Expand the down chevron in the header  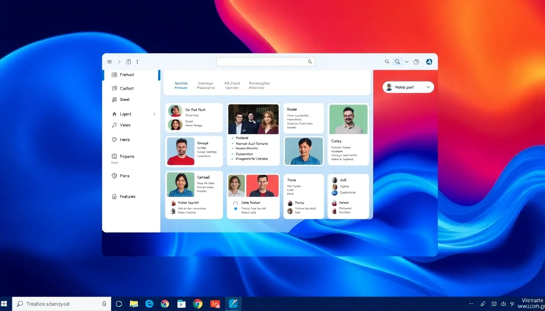click(x=407, y=62)
